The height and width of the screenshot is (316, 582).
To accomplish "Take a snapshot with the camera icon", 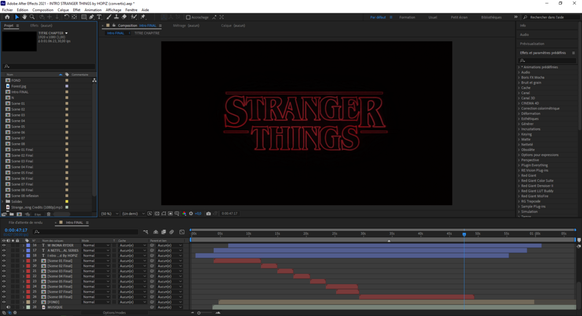I will tap(208, 213).
